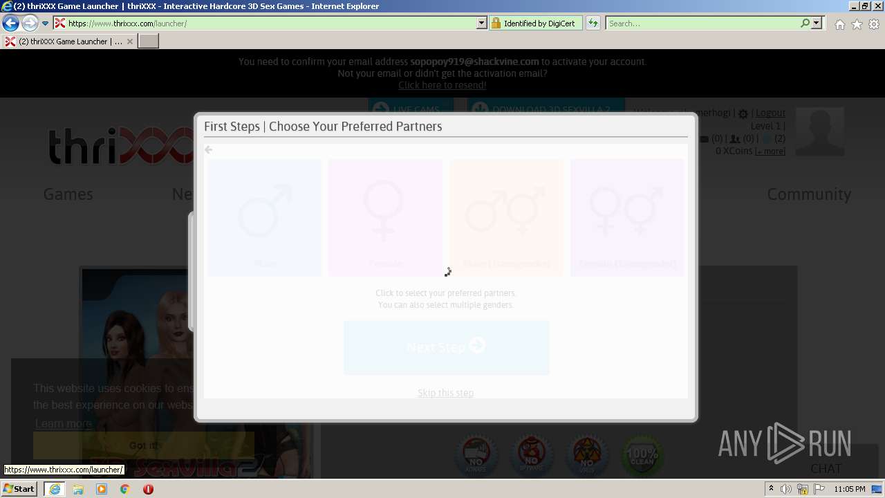This screenshot has width=885, height=498.
Task: Click the Logout link
Action: 770,113
